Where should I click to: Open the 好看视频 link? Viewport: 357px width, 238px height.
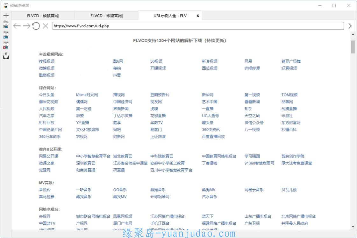pyautogui.click(x=289, y=68)
